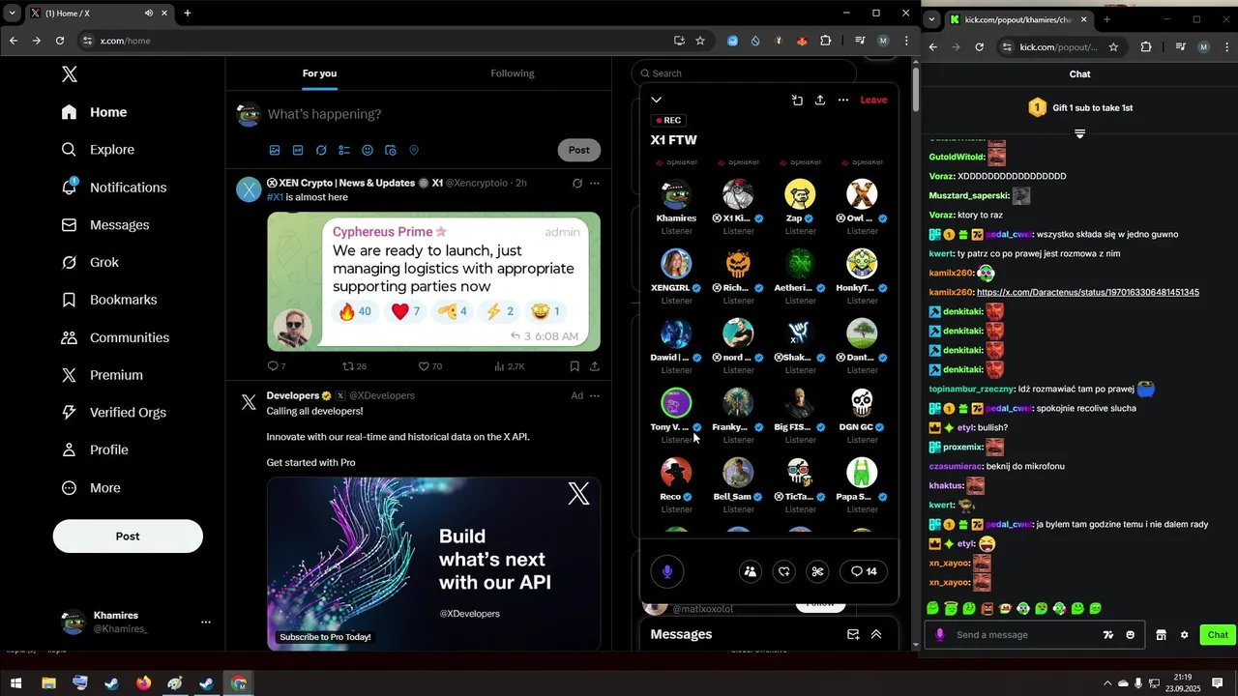
Task: Send a heart reaction in space
Action: pos(784,571)
